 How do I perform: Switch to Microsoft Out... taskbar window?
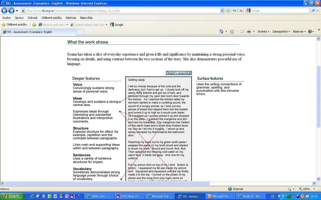160,196
